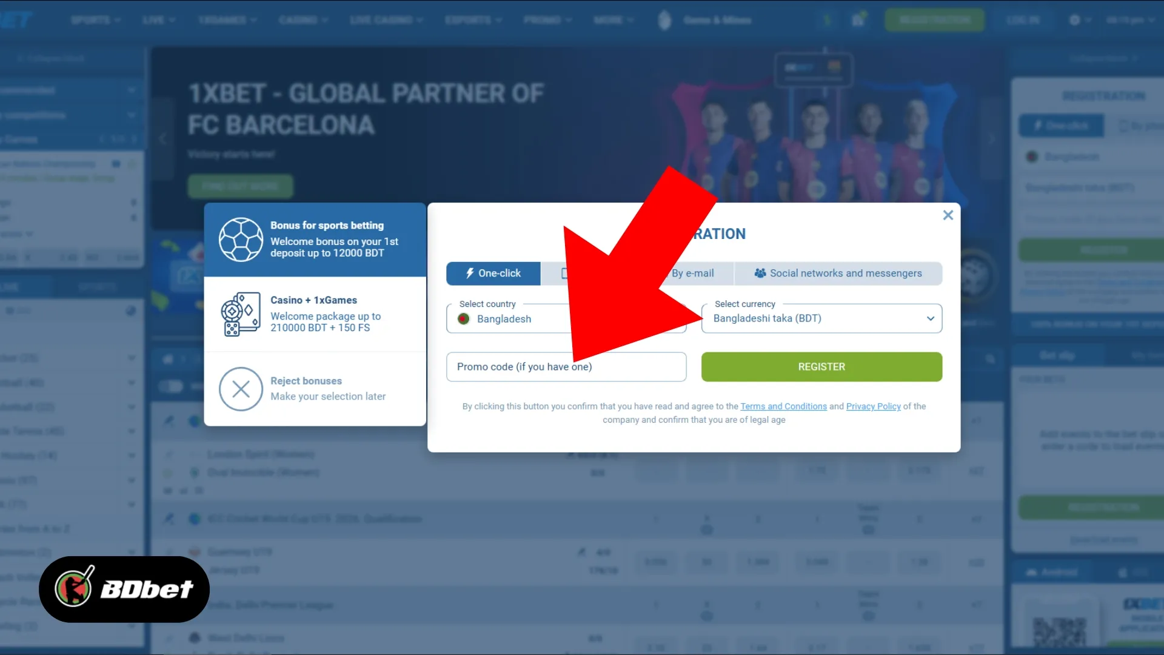The height and width of the screenshot is (655, 1164).
Task: Open Social networks and messengers tab
Action: tap(838, 274)
